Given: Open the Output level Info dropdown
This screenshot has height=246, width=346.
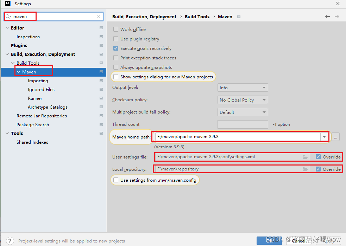Looking at the screenshot, I should click(243, 88).
